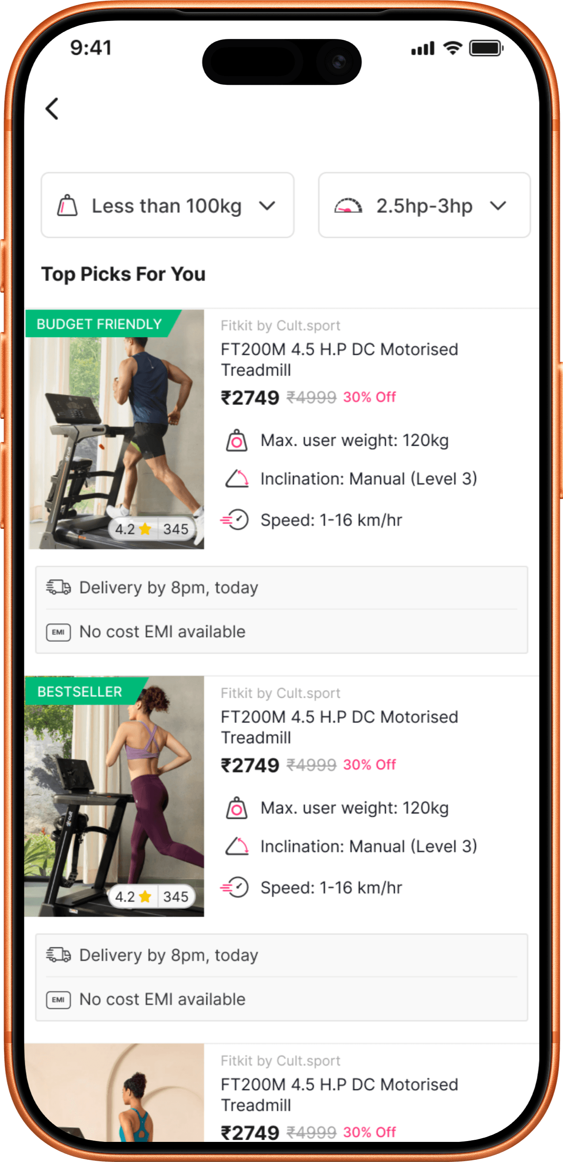This screenshot has width=563, height=1162.
Task: Click No cost EMI available in bestseller product
Action: coord(162,999)
